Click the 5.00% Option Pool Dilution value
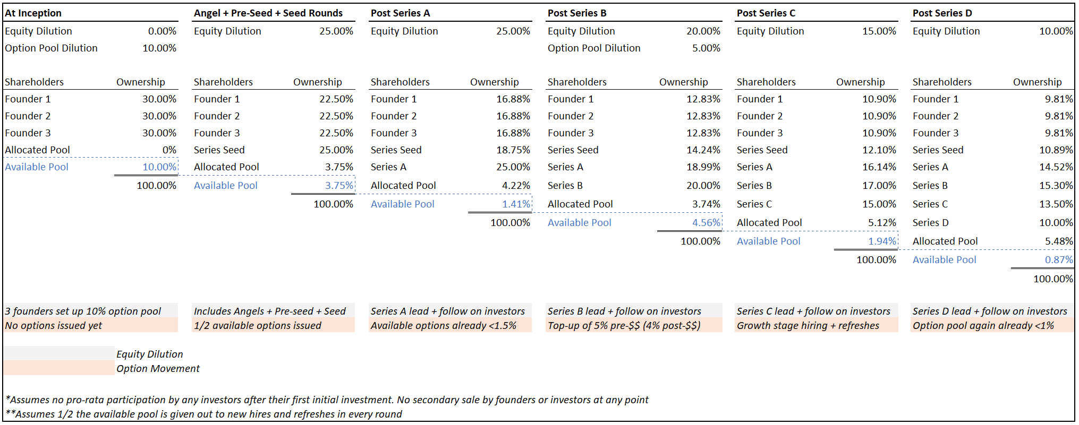Screen dimensions: 1079x425 click(x=706, y=48)
